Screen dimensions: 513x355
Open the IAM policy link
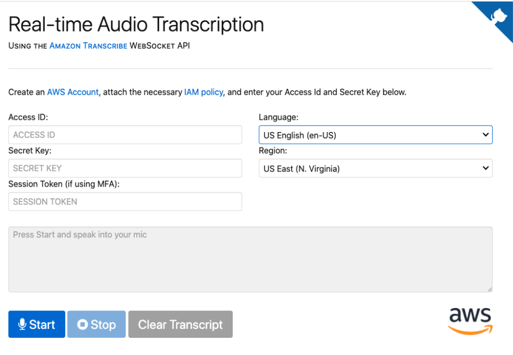(204, 92)
